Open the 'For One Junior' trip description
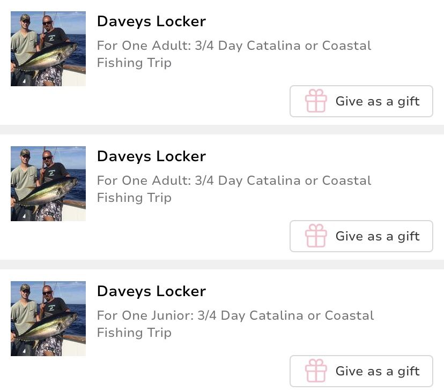Screen dimensions: 444x392 click(235, 316)
